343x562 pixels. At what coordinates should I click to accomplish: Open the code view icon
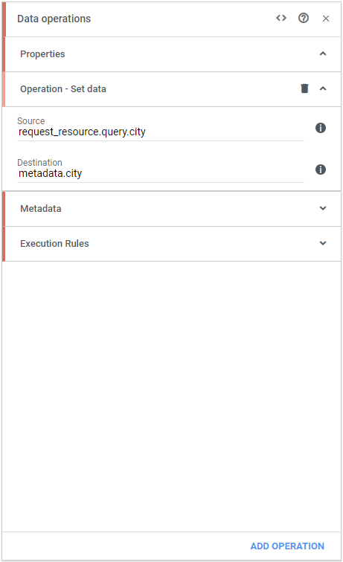(281, 18)
